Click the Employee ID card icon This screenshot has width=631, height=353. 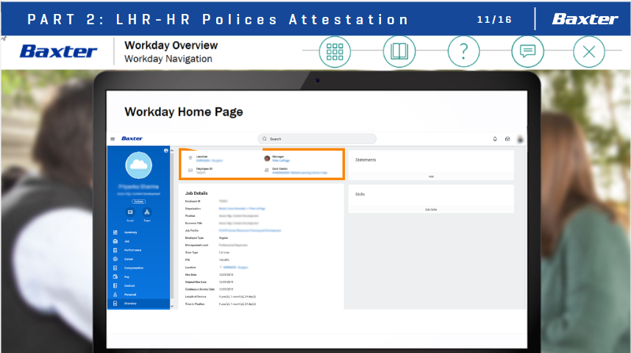pyautogui.click(x=190, y=171)
